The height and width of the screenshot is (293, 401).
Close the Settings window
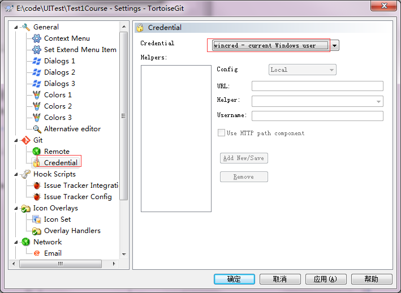383,6
